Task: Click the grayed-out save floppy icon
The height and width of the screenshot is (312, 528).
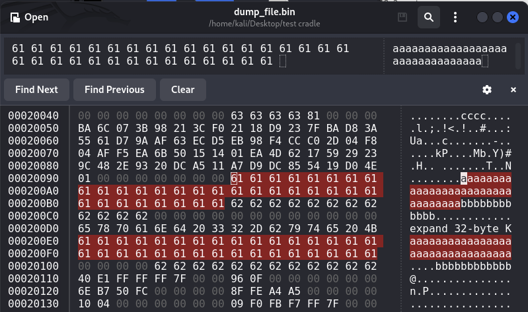Action: pos(402,17)
